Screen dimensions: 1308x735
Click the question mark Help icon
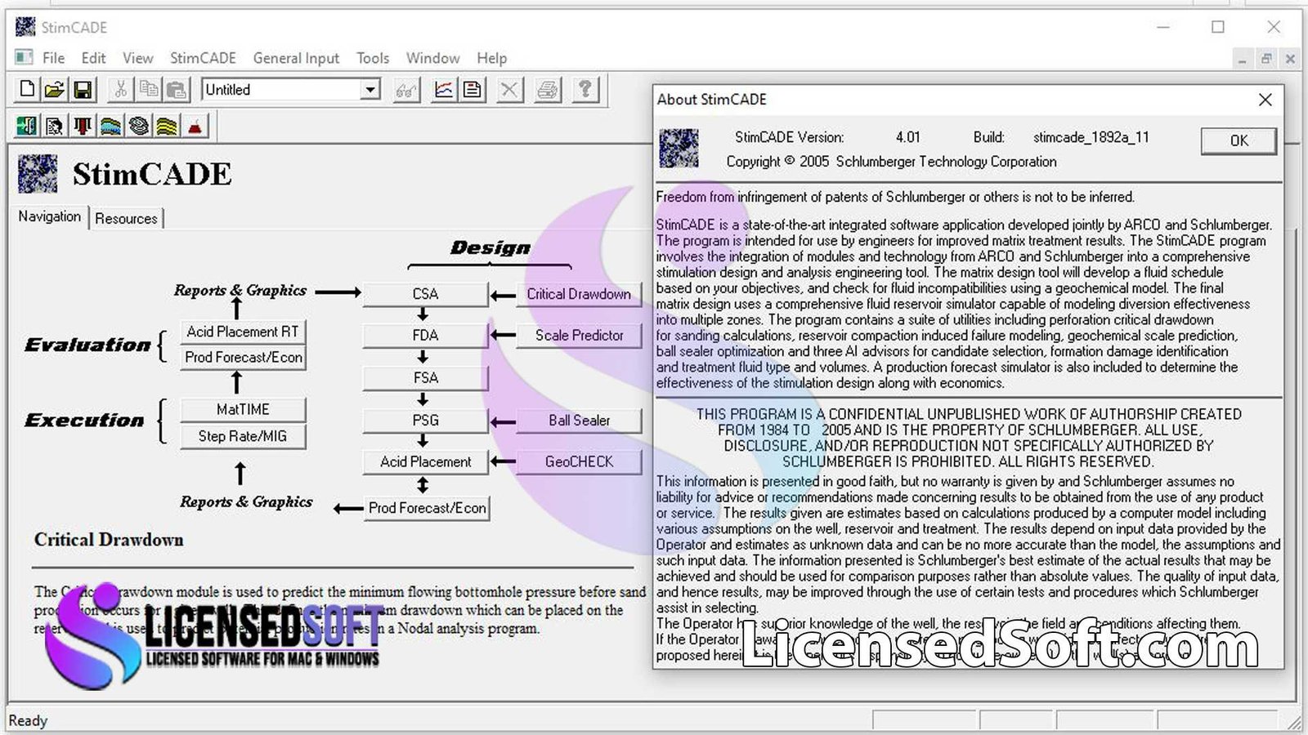tap(585, 89)
